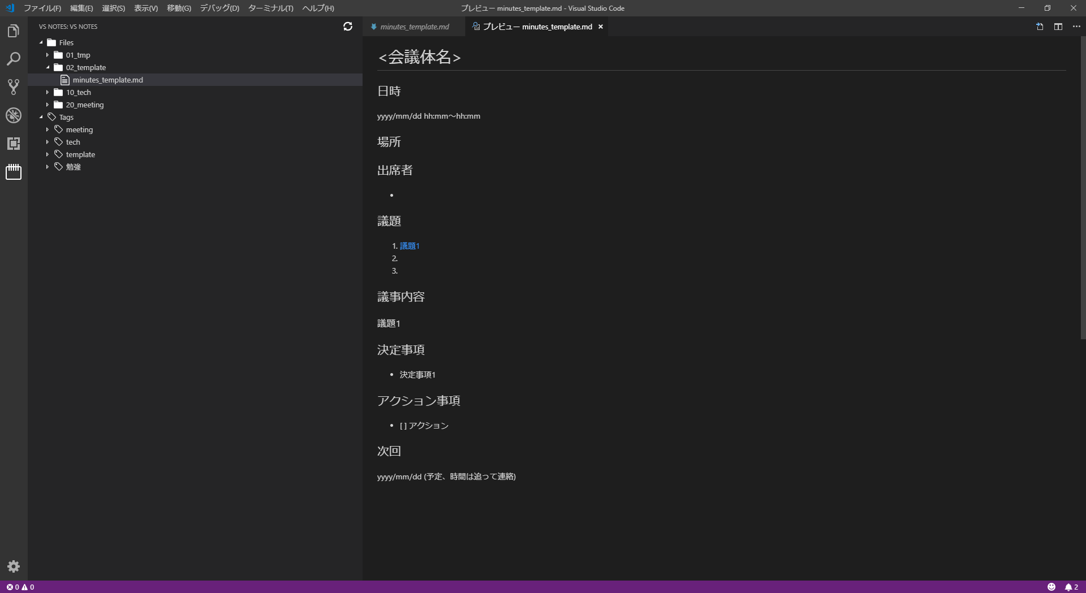This screenshot has width=1086, height=593.
Task: Click the <会議体名> heading in preview
Action: point(420,57)
